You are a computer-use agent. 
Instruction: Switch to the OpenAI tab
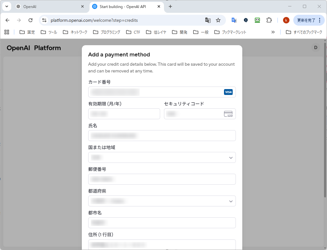(x=48, y=6)
